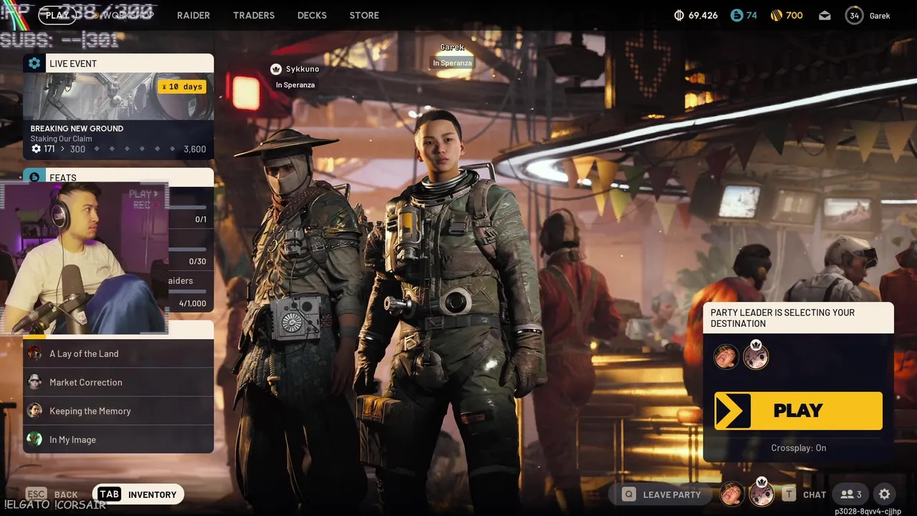Open the STORE tab
The width and height of the screenshot is (917, 516).
click(x=364, y=15)
